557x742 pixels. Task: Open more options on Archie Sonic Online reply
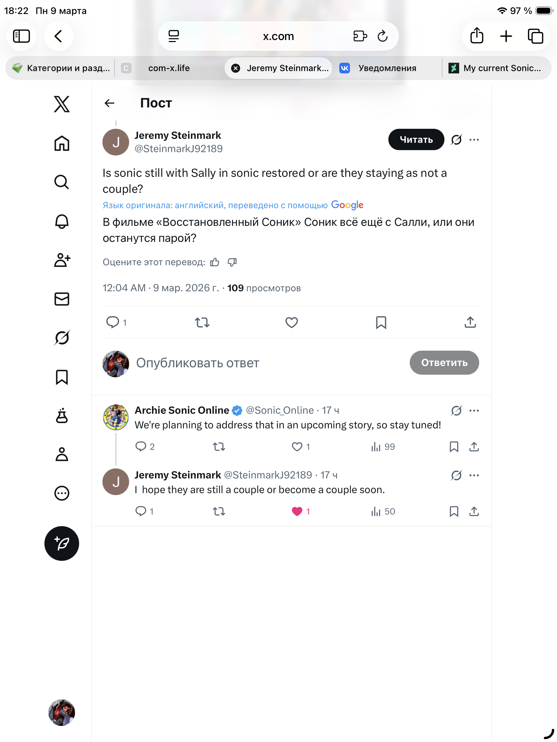tap(474, 410)
